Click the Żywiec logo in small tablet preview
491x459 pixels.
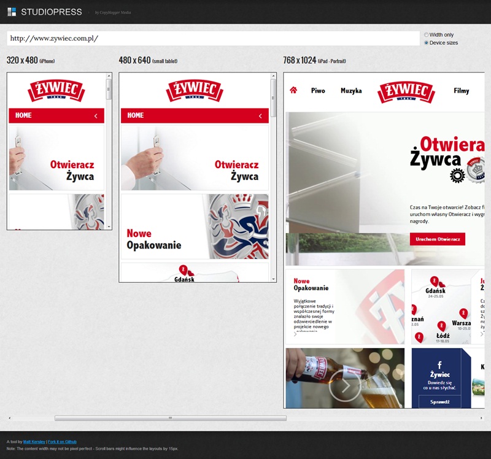tap(195, 91)
